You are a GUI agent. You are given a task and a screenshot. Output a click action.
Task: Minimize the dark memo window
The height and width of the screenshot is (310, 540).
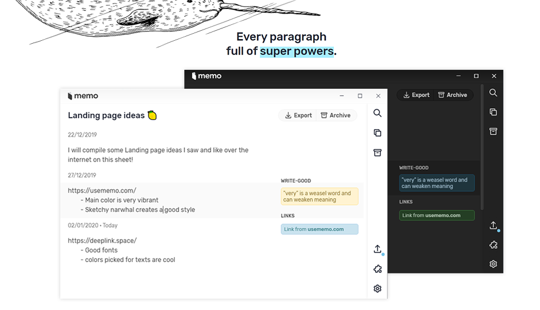[x=458, y=76]
